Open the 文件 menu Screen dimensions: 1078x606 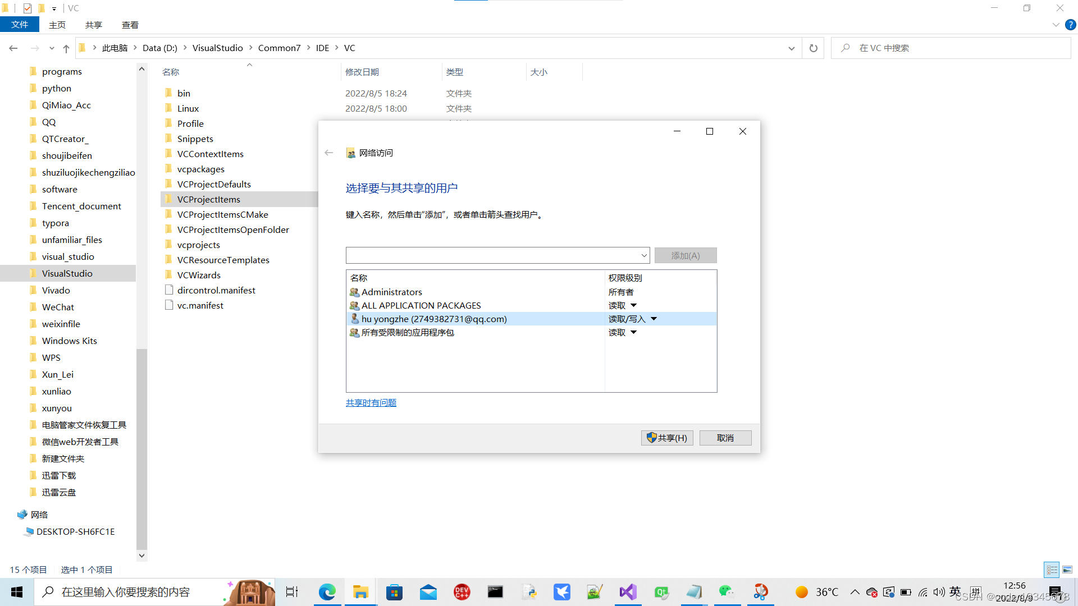coord(20,25)
